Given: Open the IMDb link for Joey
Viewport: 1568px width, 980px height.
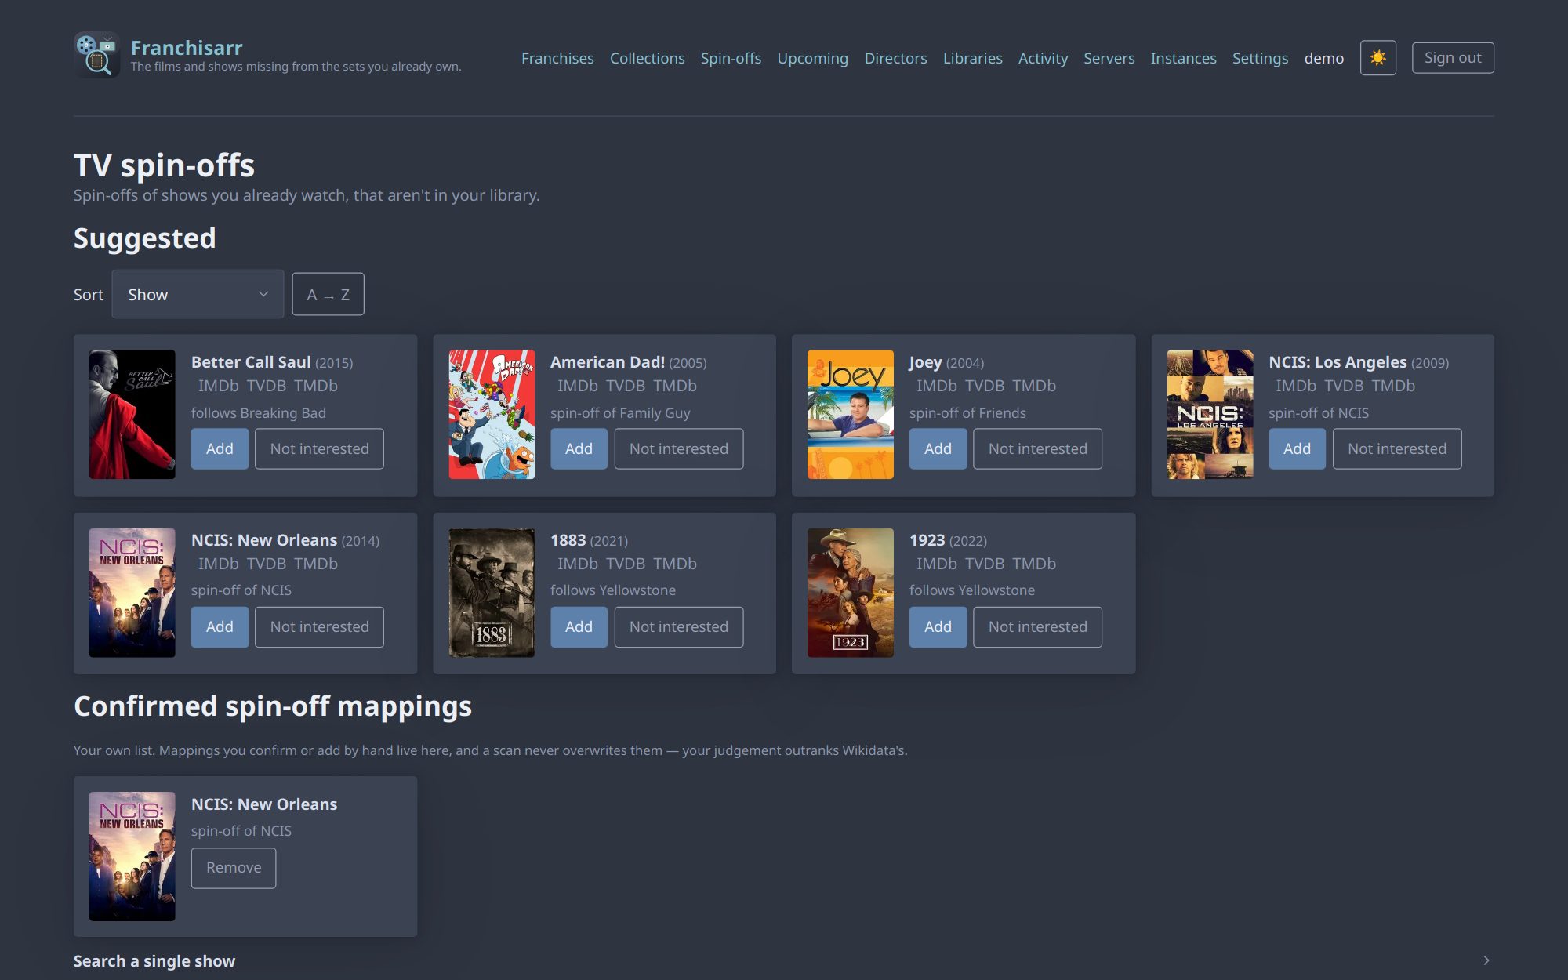Looking at the screenshot, I should 937,386.
